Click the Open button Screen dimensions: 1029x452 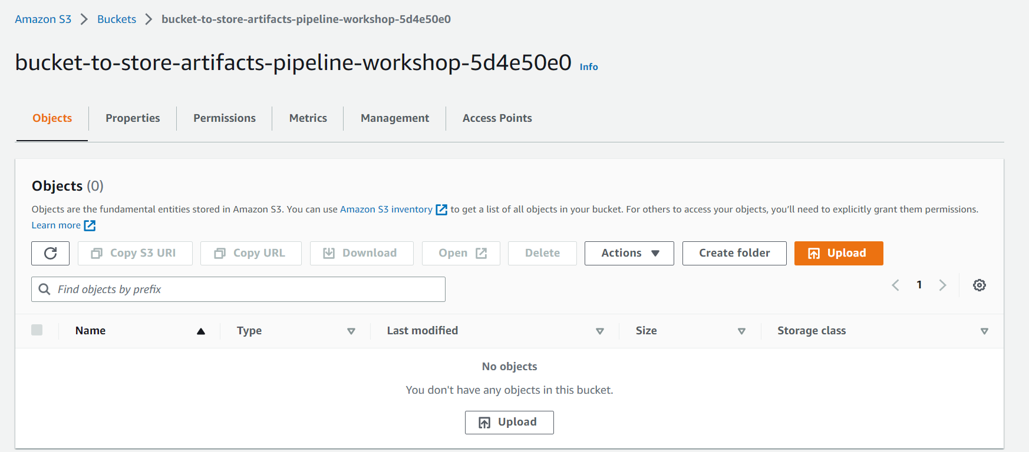click(461, 253)
